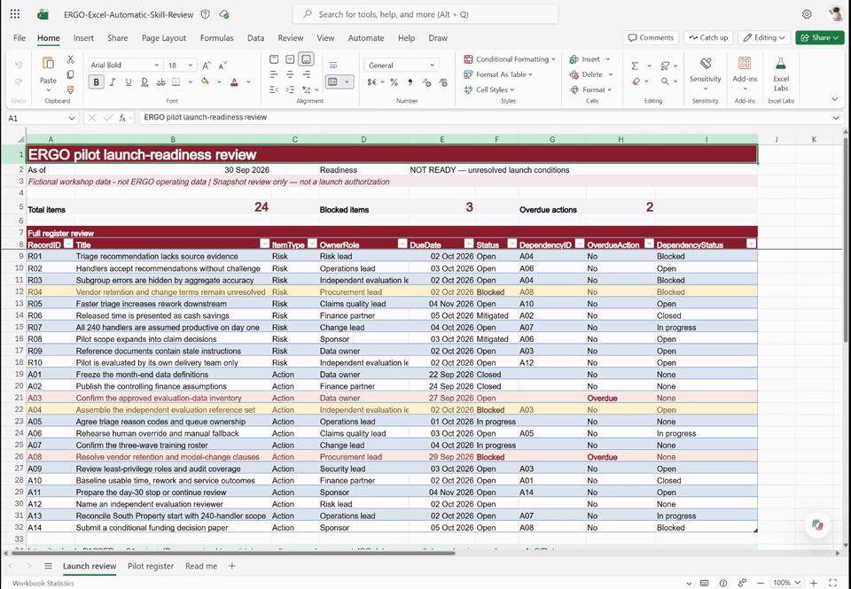Open Workbook Statistics in status bar
The height and width of the screenshot is (589, 851).
pyautogui.click(x=43, y=583)
